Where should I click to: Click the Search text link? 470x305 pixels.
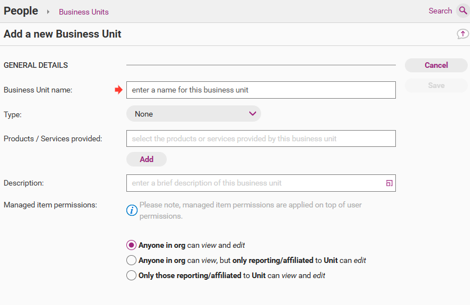(440, 11)
